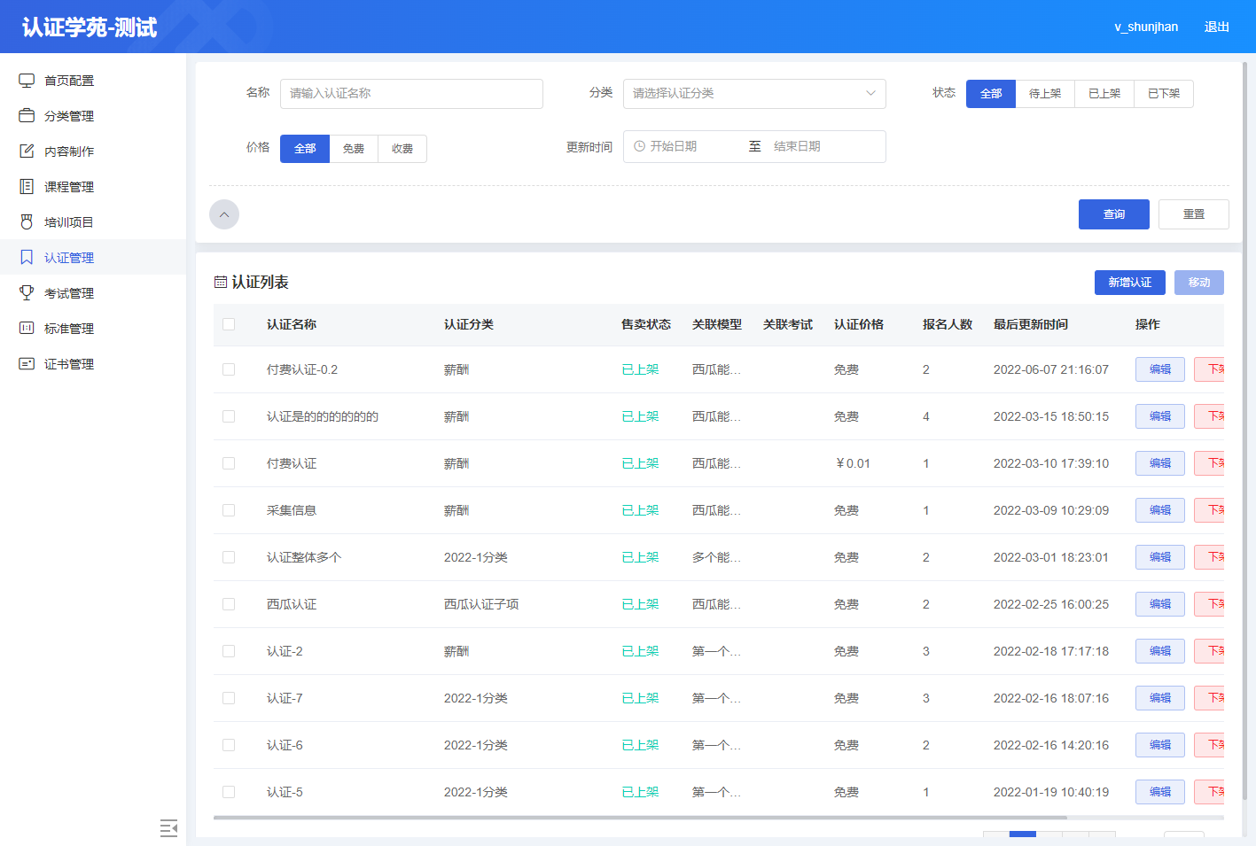Collapse the sidebar with the fold icon
This screenshot has height=846, width=1256.
pos(168,828)
